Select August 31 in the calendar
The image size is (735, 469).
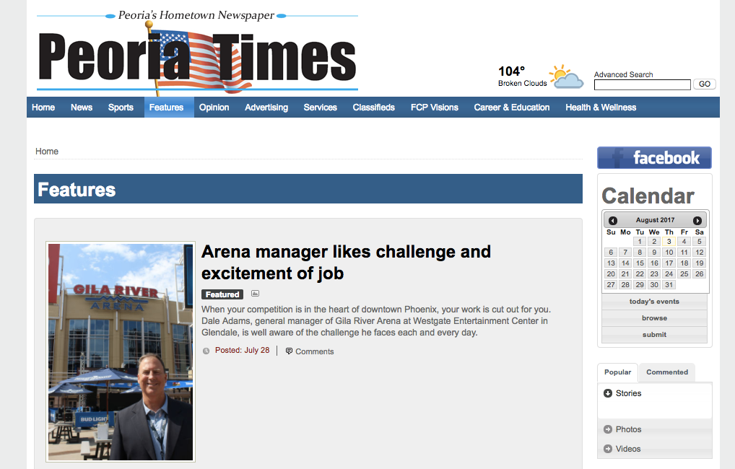[x=669, y=285]
